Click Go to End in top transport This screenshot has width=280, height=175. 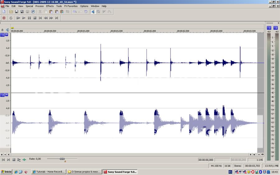tap(57, 18)
